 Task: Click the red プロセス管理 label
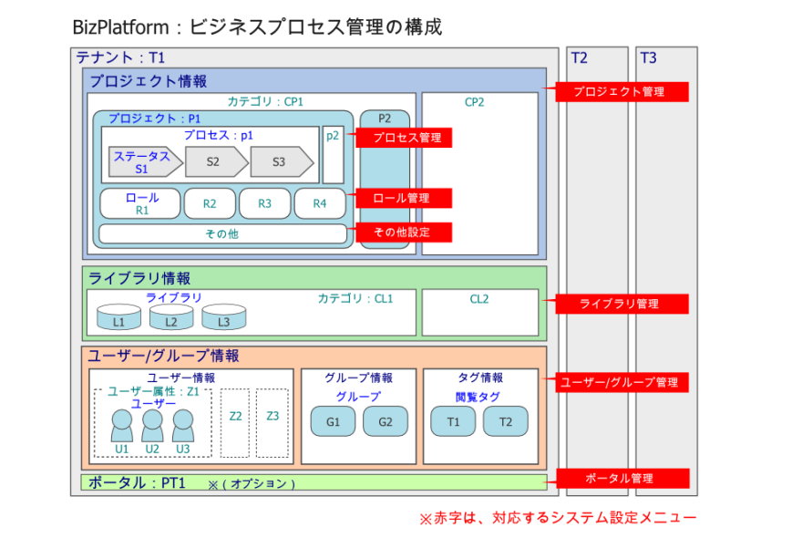pyautogui.click(x=404, y=138)
